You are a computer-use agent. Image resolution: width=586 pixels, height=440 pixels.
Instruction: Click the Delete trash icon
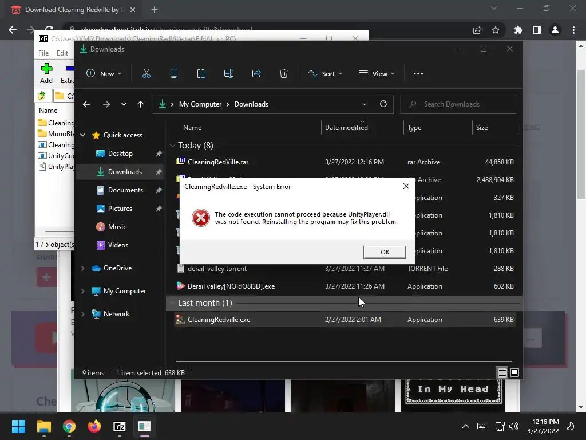coord(284,74)
